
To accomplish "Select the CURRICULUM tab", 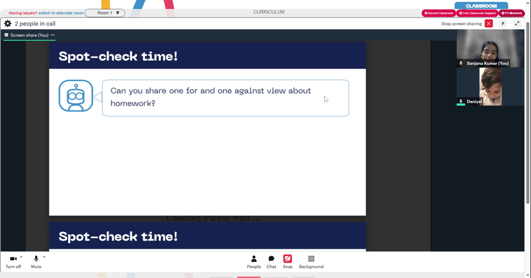I will coord(269,12).
